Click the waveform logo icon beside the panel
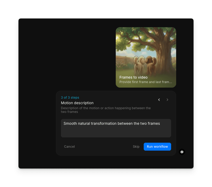 click(182, 152)
